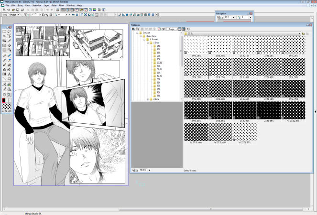Click the Materials tree vertical scrollbar
The image size is (317, 215).
(x=181, y=66)
